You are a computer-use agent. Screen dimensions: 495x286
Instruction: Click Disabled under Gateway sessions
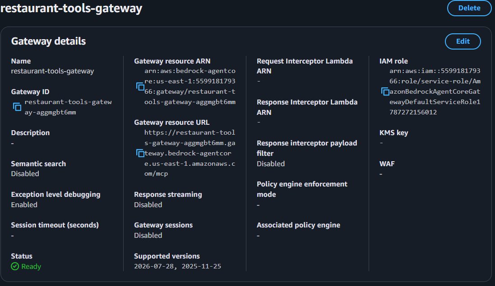coord(148,235)
